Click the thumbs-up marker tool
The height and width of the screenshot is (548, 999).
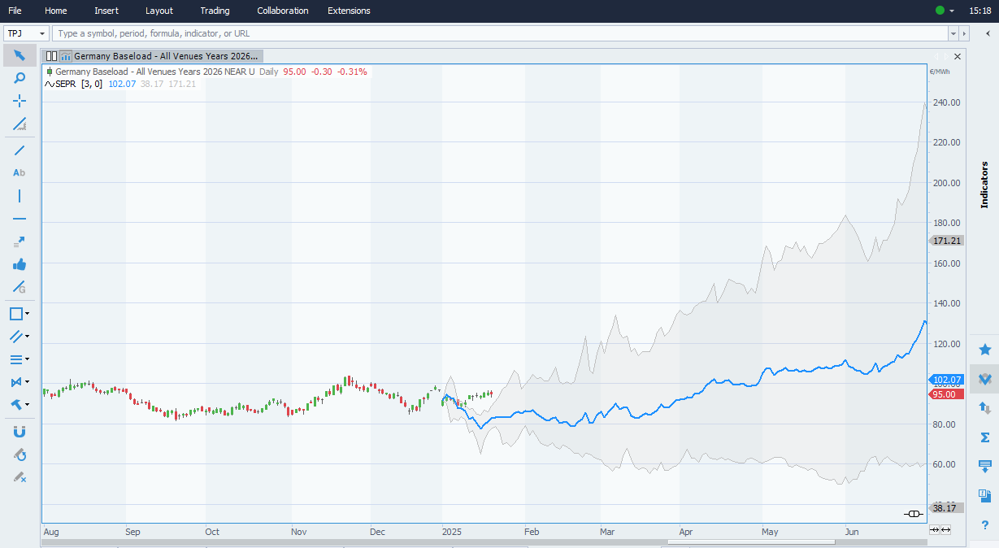[x=20, y=264]
